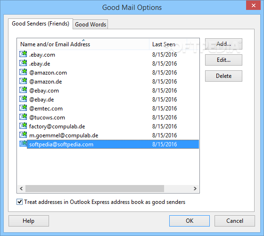Select the @emtec.com sender

[108, 109]
